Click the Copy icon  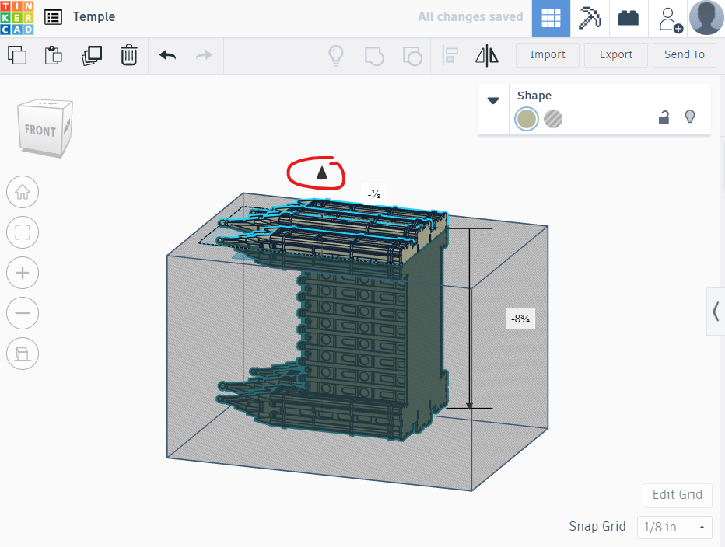pos(17,55)
